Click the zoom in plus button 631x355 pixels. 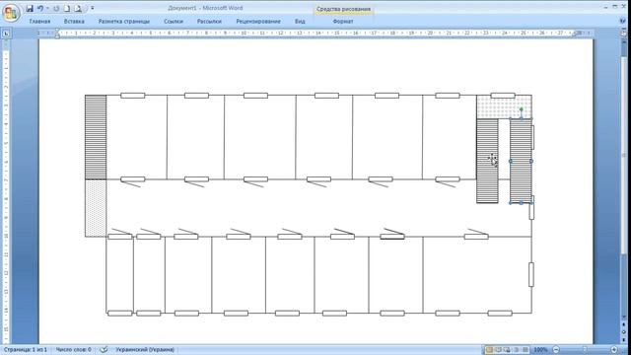(x=614, y=350)
